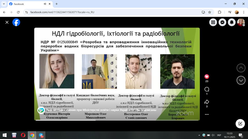This screenshot has height=139, width=248.
Task: Go to previous reel
Action: (241, 68)
